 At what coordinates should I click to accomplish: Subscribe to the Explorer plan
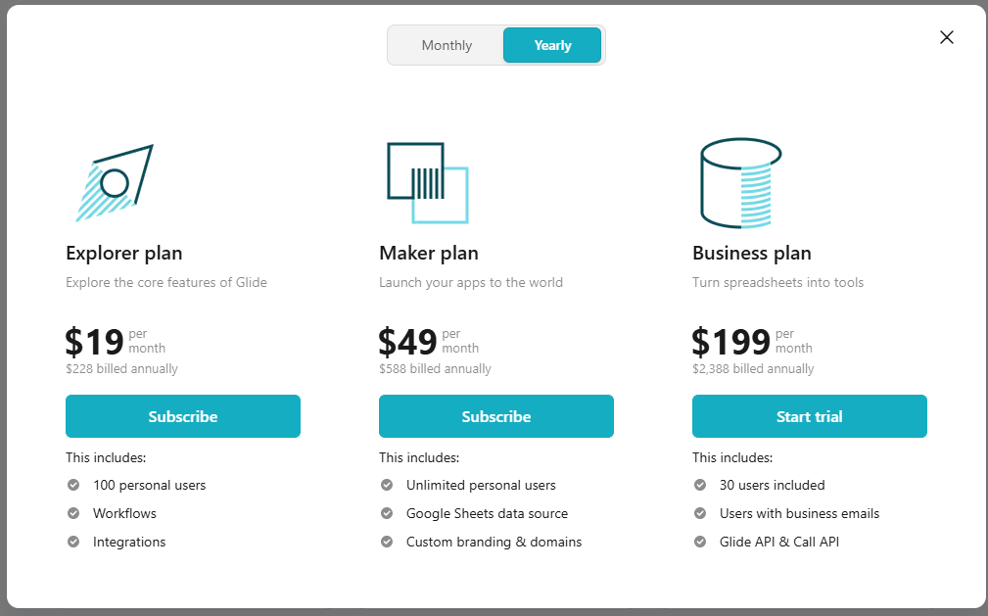pos(182,415)
